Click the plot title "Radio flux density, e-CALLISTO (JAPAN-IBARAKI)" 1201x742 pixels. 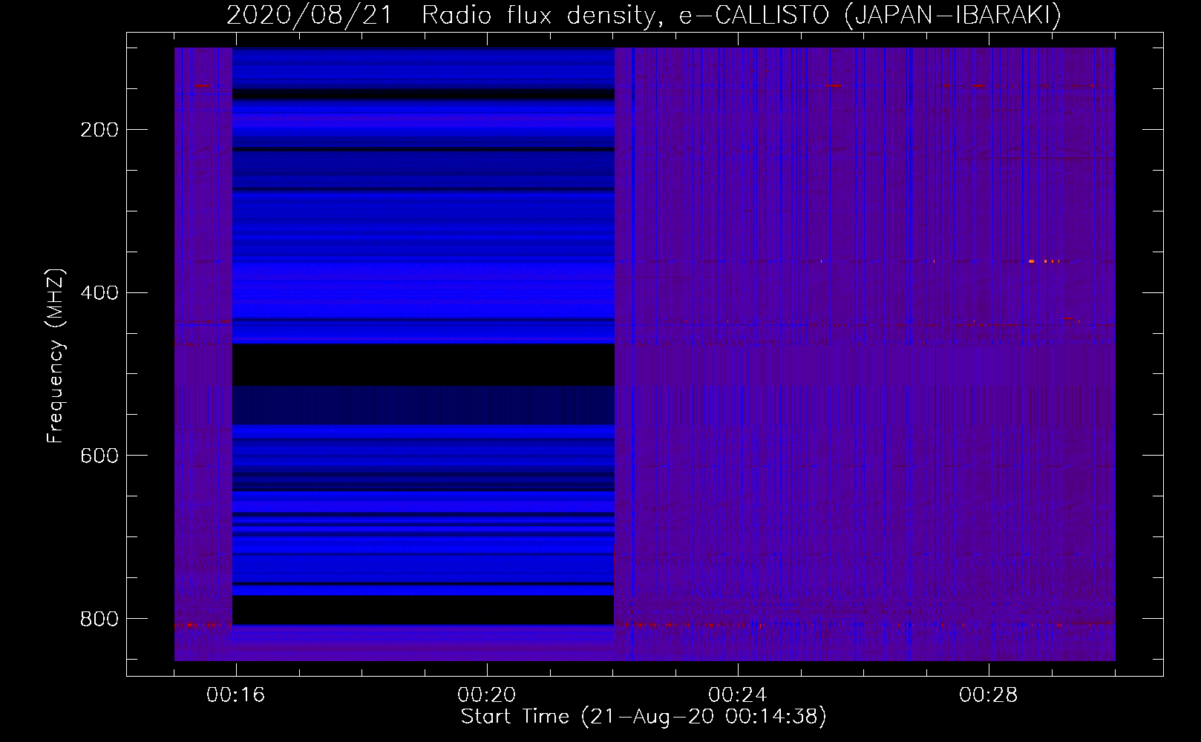742,15
